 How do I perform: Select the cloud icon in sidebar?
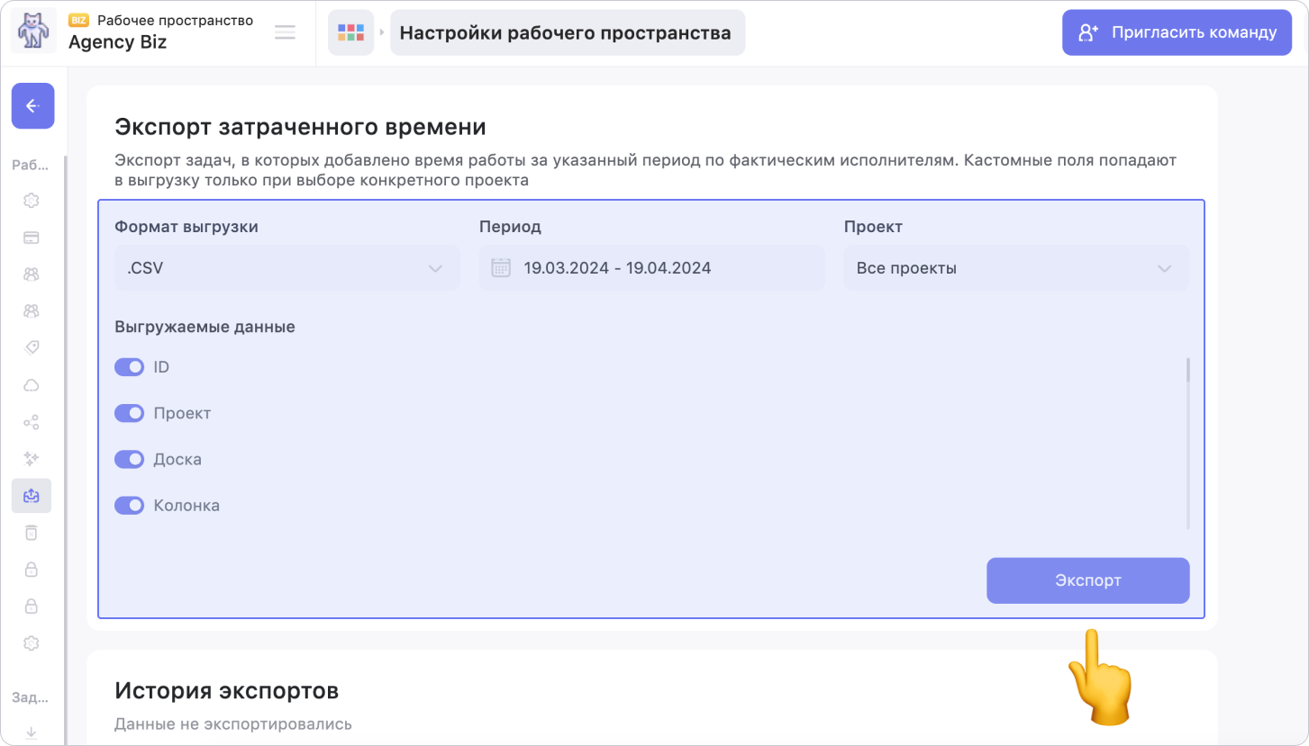tap(32, 385)
